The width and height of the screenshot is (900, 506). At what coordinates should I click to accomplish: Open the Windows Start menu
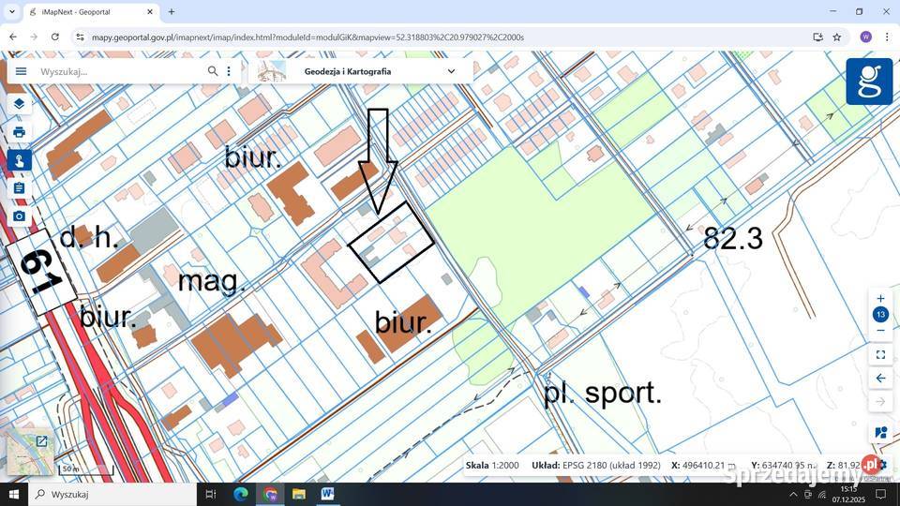(x=14, y=494)
